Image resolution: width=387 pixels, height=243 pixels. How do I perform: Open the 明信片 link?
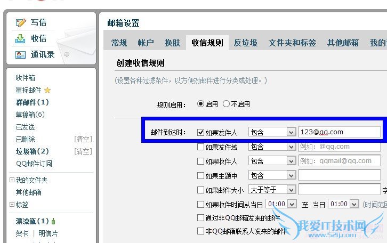pos(48,233)
